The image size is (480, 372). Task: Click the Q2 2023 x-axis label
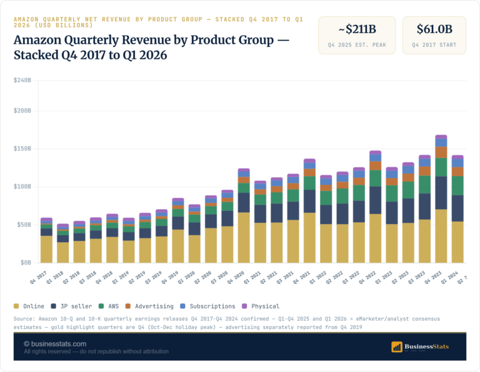click(x=401, y=277)
